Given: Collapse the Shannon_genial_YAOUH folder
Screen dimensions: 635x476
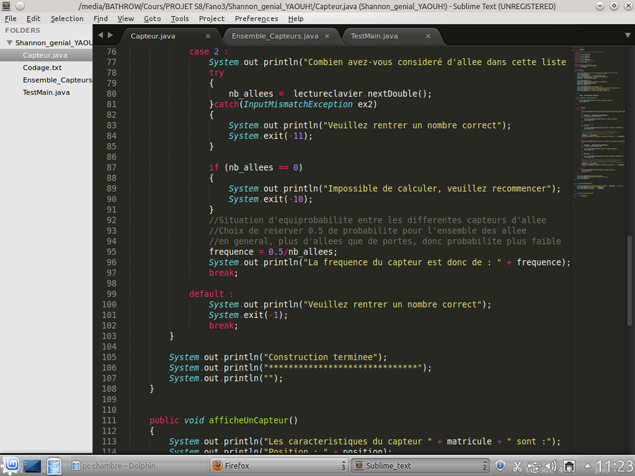Looking at the screenshot, I should click(x=9, y=42).
